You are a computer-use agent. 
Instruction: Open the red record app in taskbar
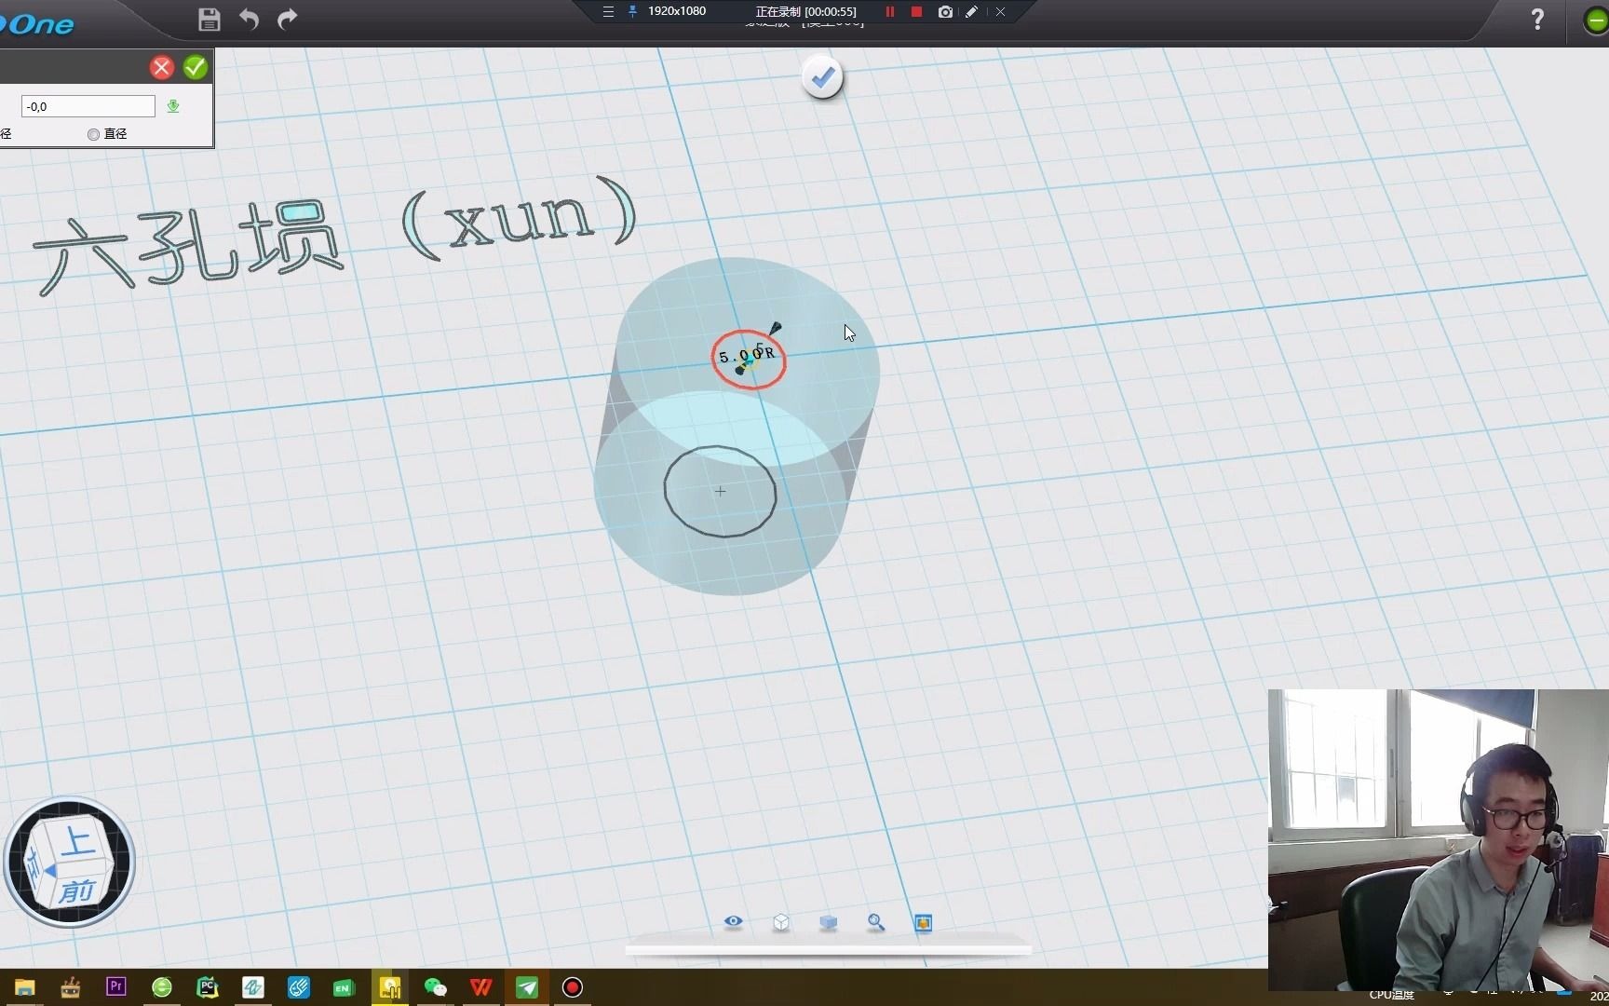[x=573, y=987]
